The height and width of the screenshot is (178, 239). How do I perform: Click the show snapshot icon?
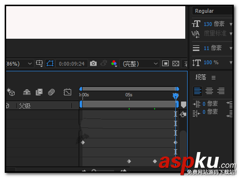[104, 63]
